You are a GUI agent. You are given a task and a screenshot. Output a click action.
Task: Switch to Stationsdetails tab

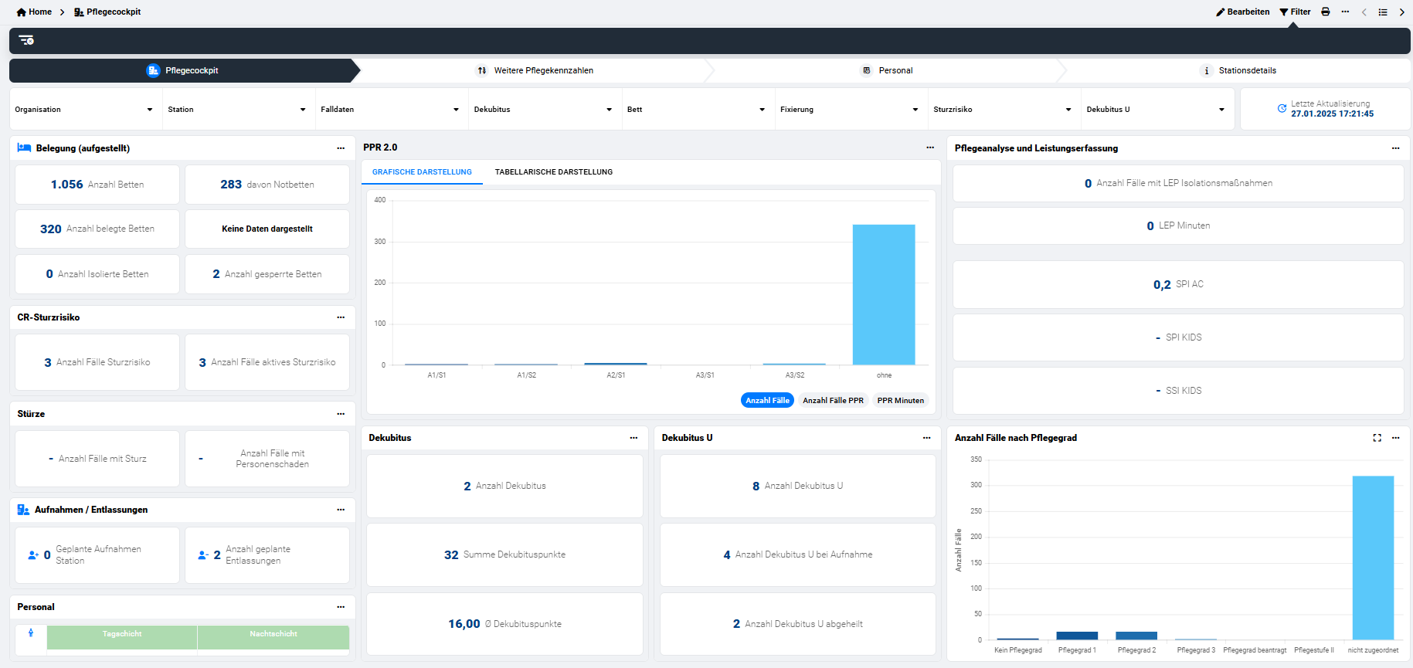pos(1238,70)
